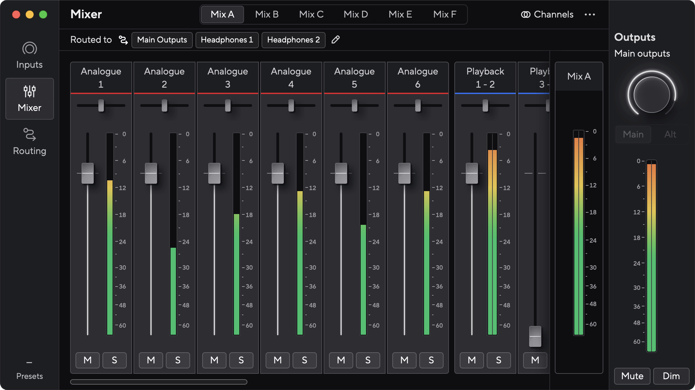
Task: Click the Mute outputs button
Action: (632, 376)
